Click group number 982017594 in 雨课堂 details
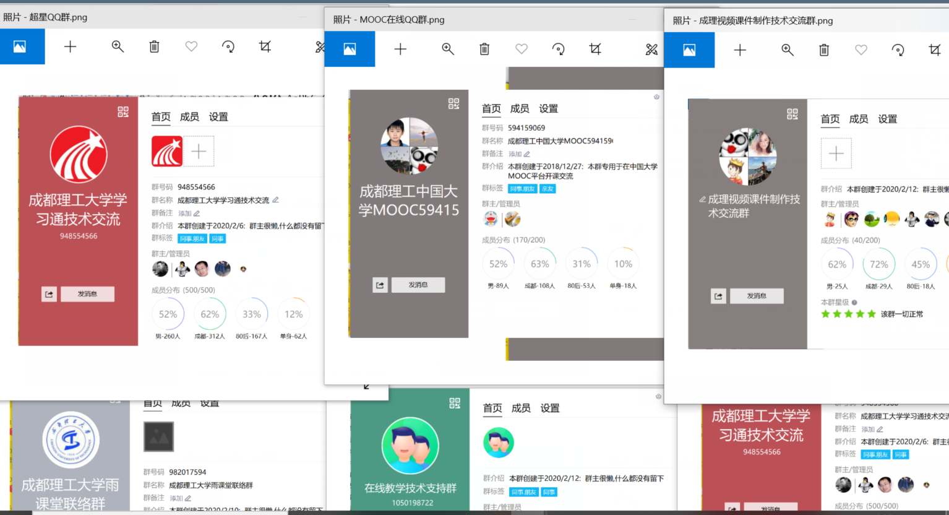Viewport: 949px width, 515px height. [187, 472]
